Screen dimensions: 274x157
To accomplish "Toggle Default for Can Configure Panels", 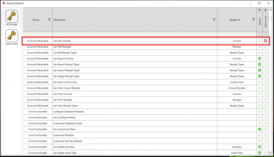I will click(x=260, y=117).
